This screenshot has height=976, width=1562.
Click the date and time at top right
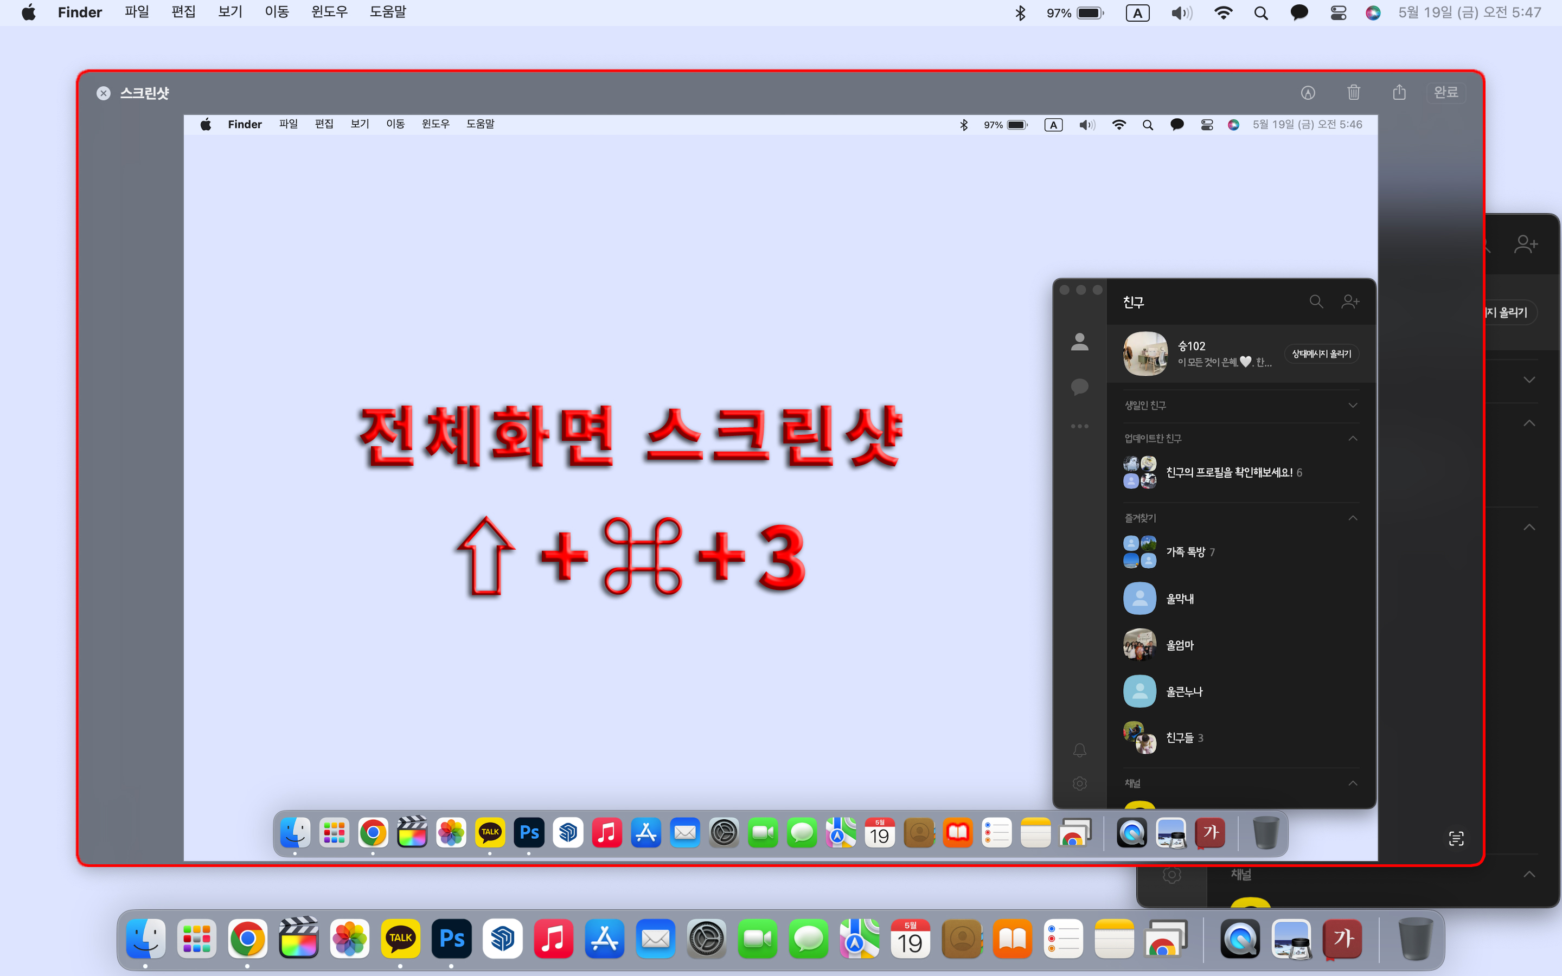click(x=1469, y=13)
